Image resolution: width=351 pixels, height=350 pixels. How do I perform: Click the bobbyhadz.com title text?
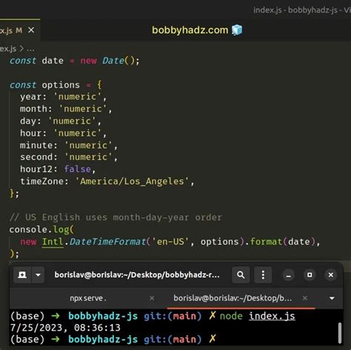point(190,30)
